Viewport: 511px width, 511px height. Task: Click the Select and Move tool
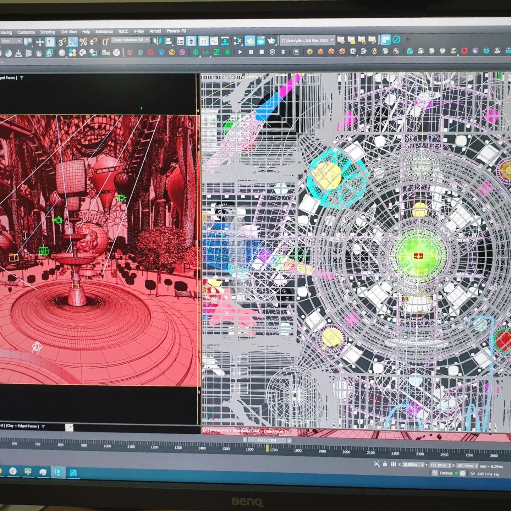(x=40, y=42)
